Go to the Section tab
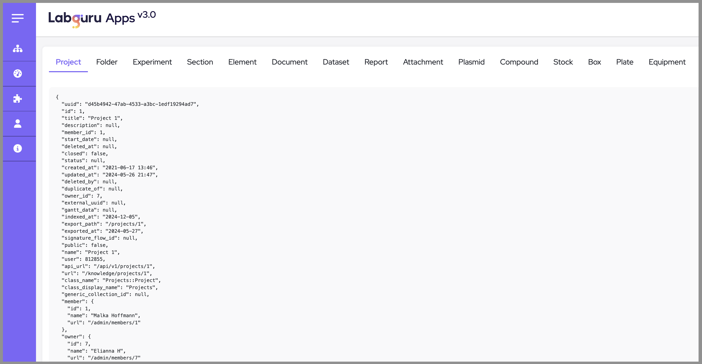 [200, 62]
